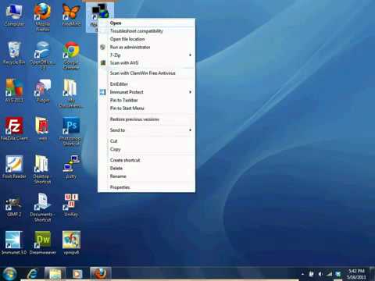375x281 pixels.
Task: Select the Google Chrome desktop shortcut
Action: pyautogui.click(x=71, y=55)
